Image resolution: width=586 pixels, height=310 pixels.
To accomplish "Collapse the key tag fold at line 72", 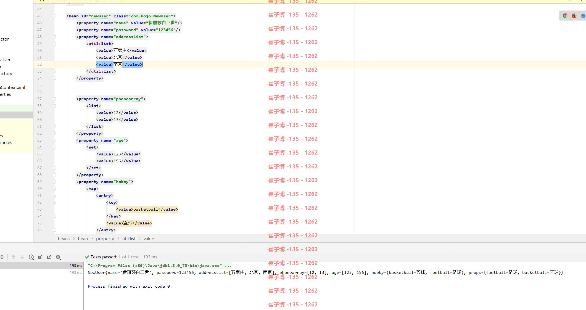I will 54,202.
